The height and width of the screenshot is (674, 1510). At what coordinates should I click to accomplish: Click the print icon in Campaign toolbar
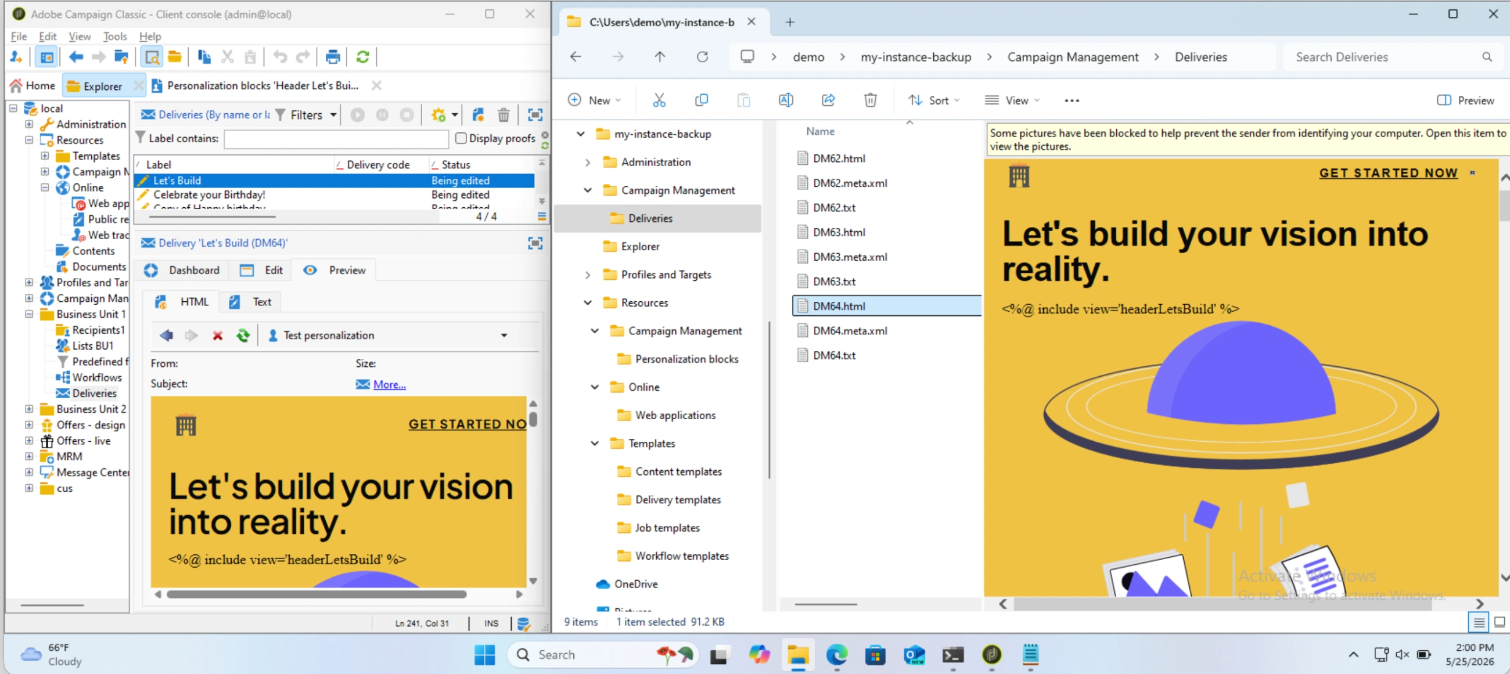coord(332,57)
